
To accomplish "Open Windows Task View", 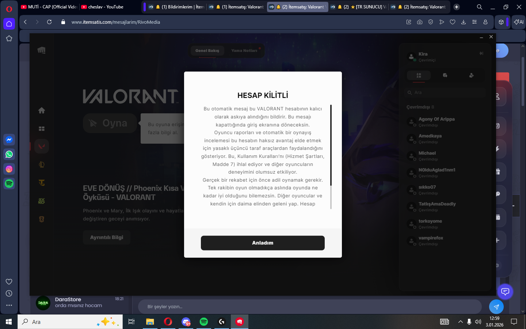I will click(131, 322).
